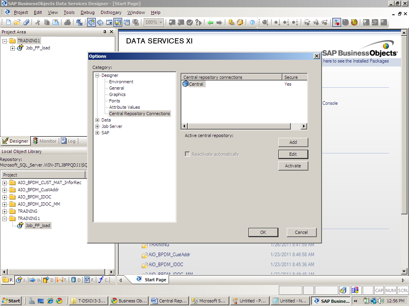The width and height of the screenshot is (409, 306).
Task: Open the Tools menu
Action: pyautogui.click(x=69, y=12)
